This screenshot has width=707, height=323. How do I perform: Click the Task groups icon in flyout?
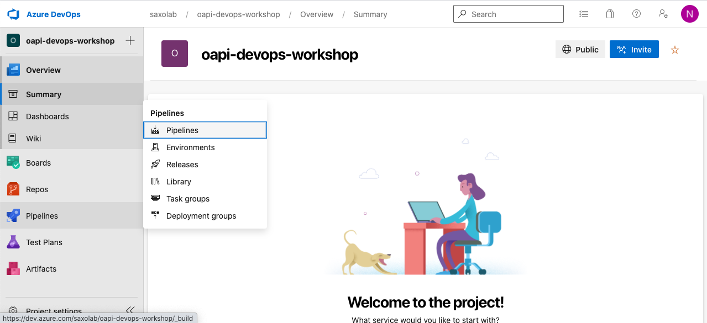pos(155,199)
